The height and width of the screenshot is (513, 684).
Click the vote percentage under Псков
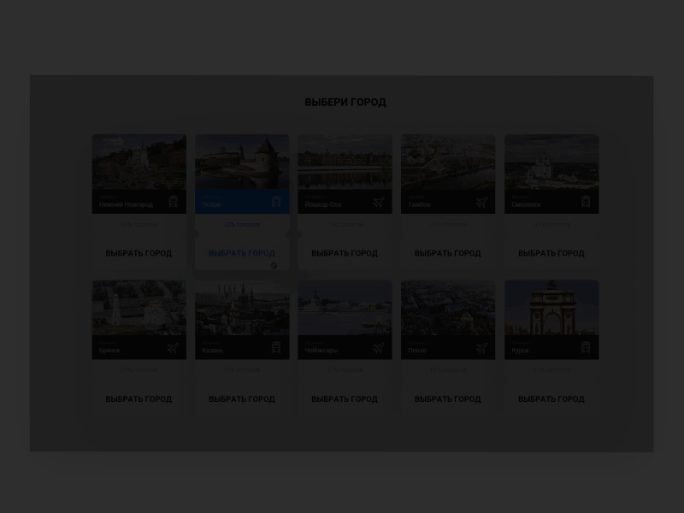coord(242,225)
